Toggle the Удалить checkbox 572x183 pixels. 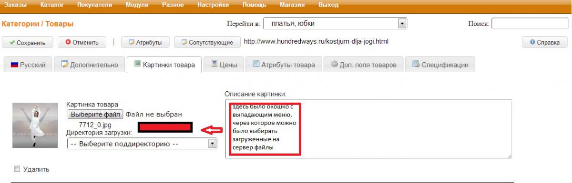click(x=18, y=169)
